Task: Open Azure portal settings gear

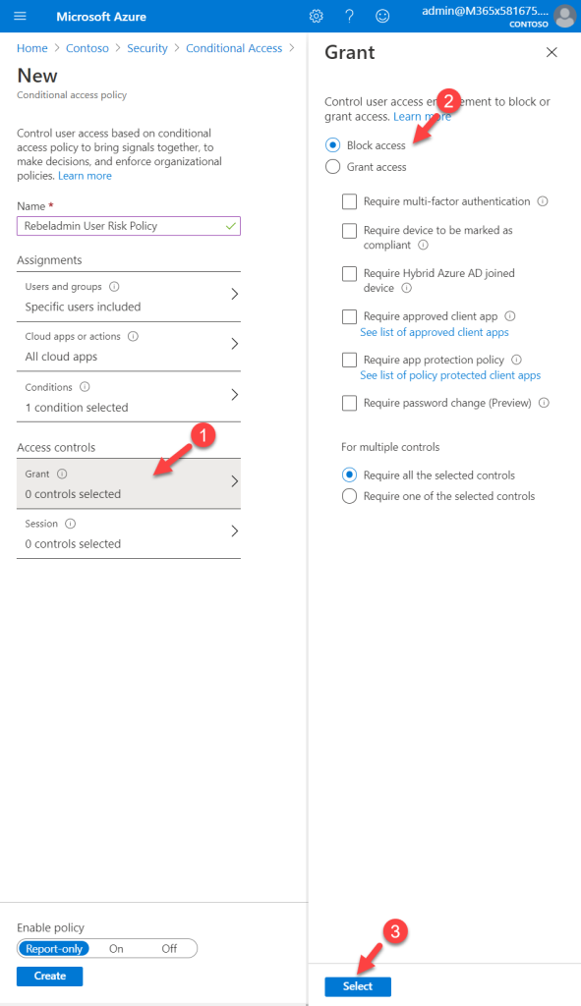Action: click(316, 16)
